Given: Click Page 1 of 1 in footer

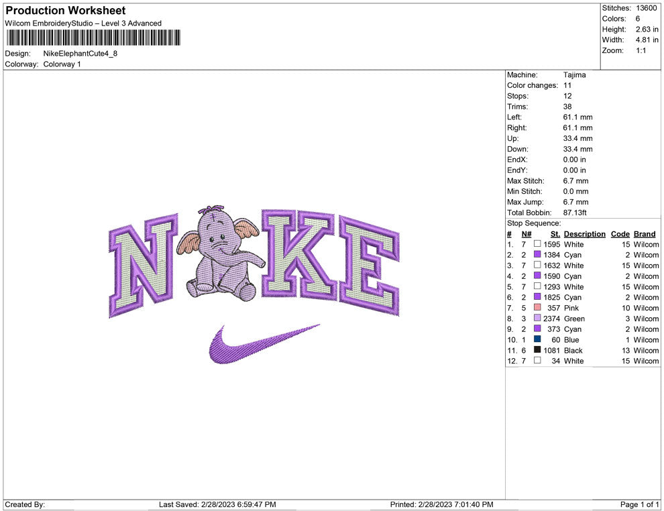Looking at the screenshot, I should click(639, 504).
